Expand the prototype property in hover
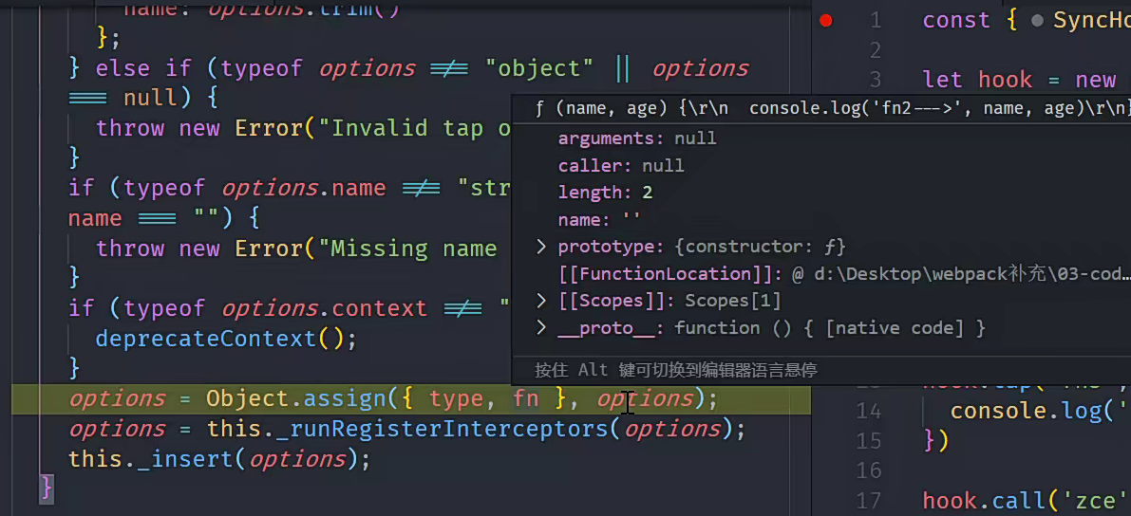The width and height of the screenshot is (1131, 516). [x=541, y=247]
